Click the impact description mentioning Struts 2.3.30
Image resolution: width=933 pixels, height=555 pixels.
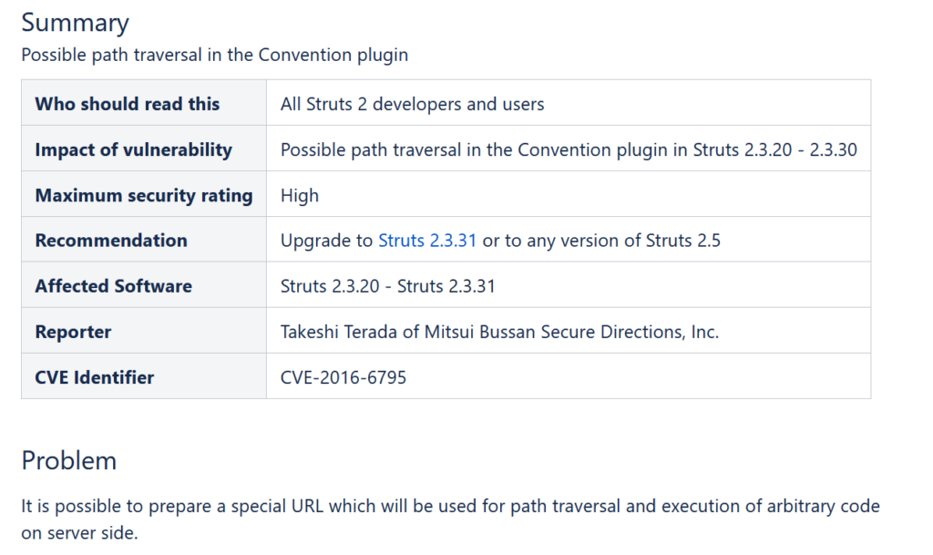click(x=569, y=149)
